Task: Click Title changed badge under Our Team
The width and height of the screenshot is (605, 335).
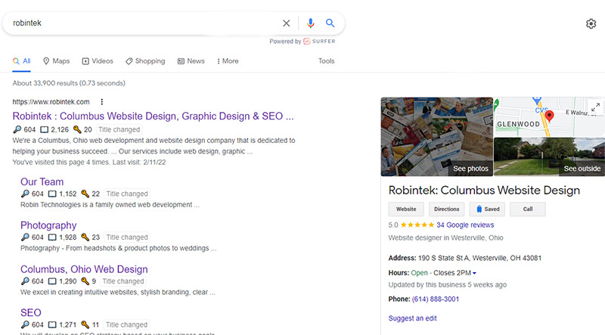Action: 127,194
